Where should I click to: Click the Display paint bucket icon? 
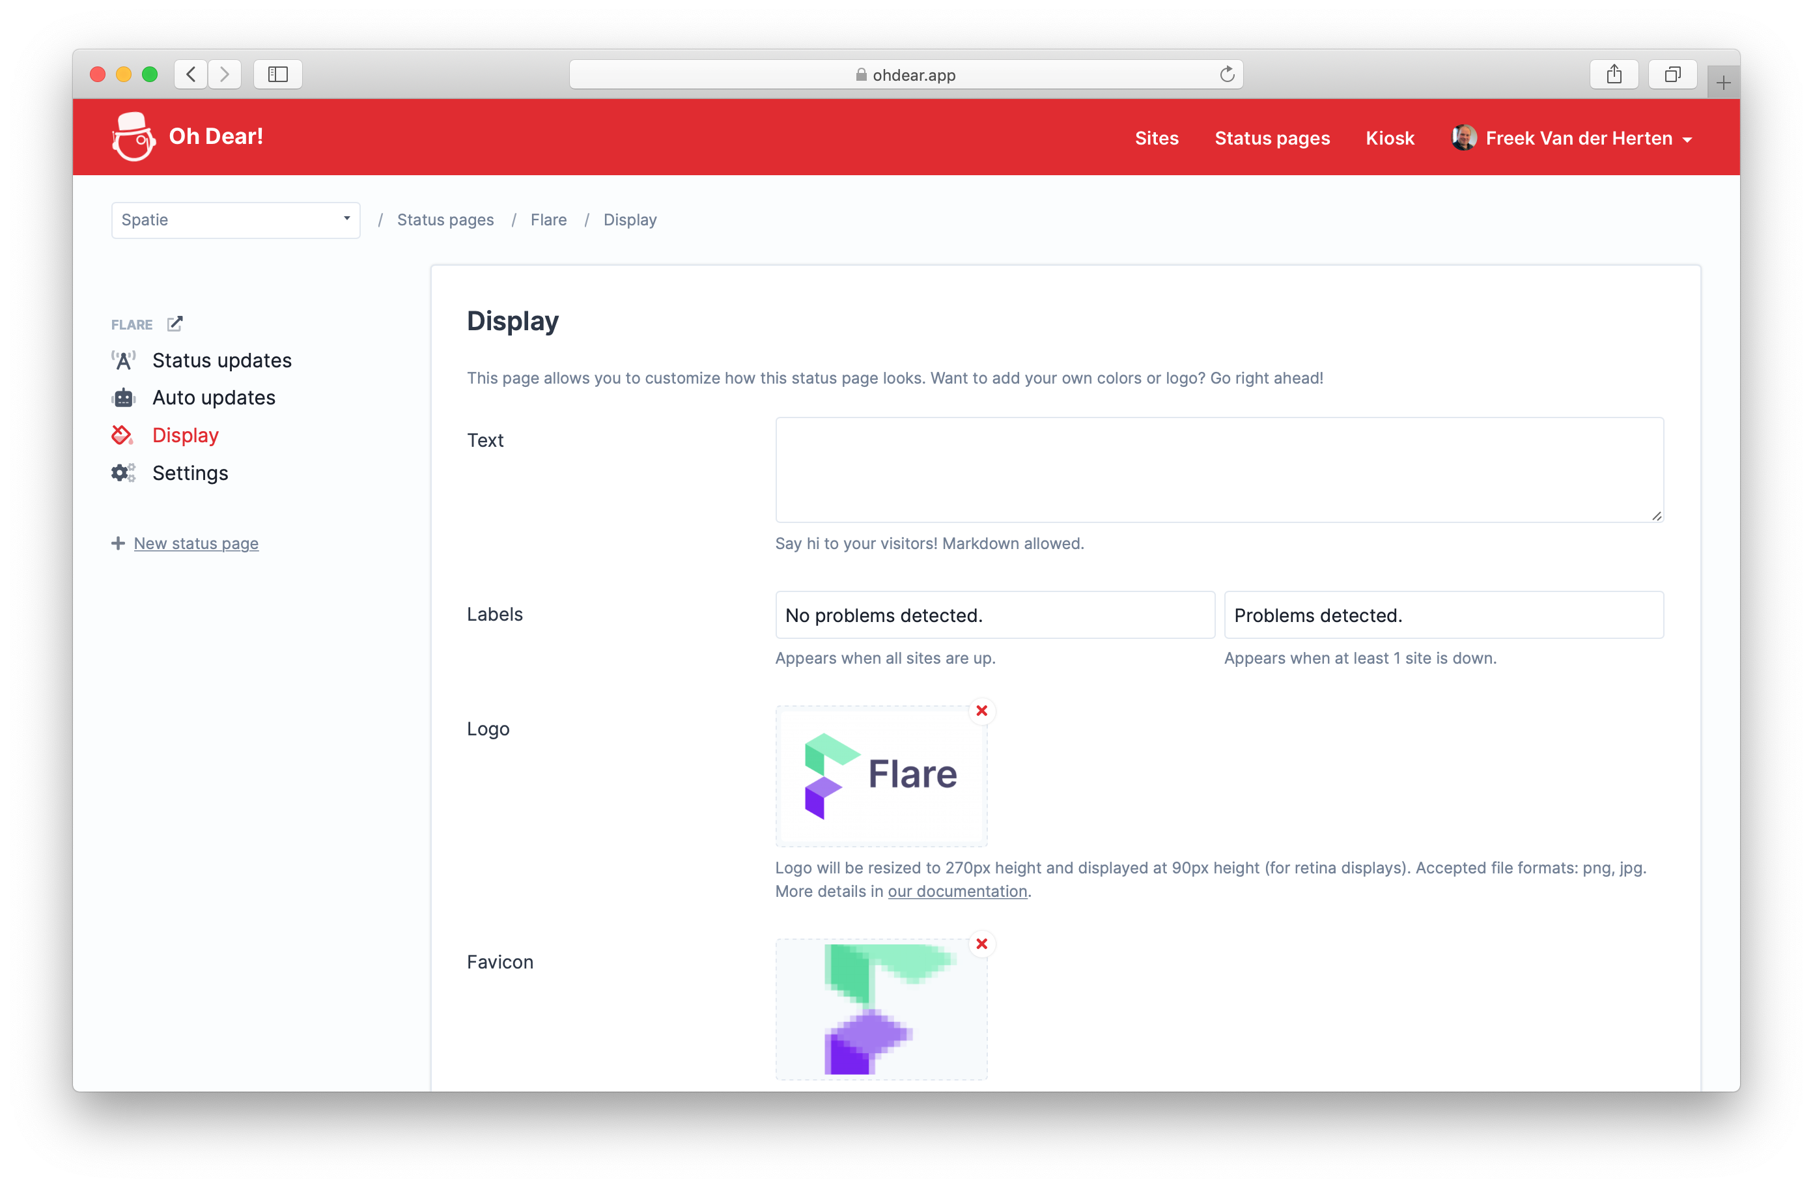(x=122, y=435)
